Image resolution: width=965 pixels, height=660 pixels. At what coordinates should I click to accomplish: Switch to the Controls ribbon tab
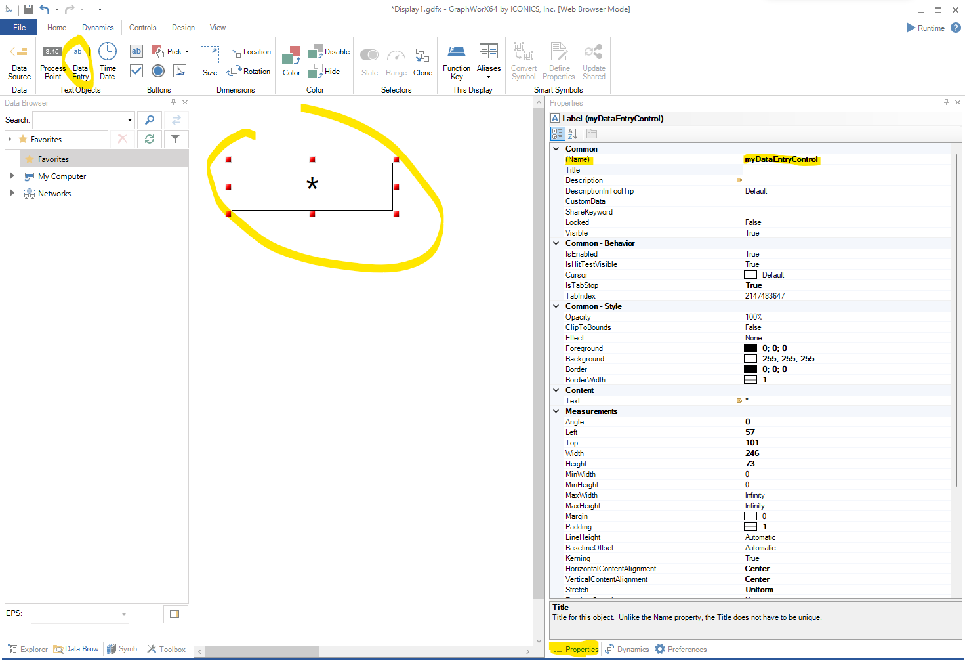[142, 28]
